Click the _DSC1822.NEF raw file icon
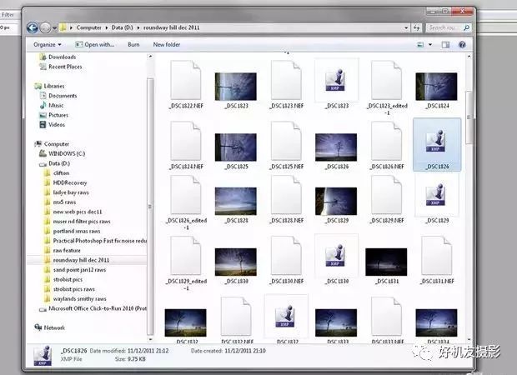Image resolution: width=517 pixels, height=375 pixels. tap(185, 81)
